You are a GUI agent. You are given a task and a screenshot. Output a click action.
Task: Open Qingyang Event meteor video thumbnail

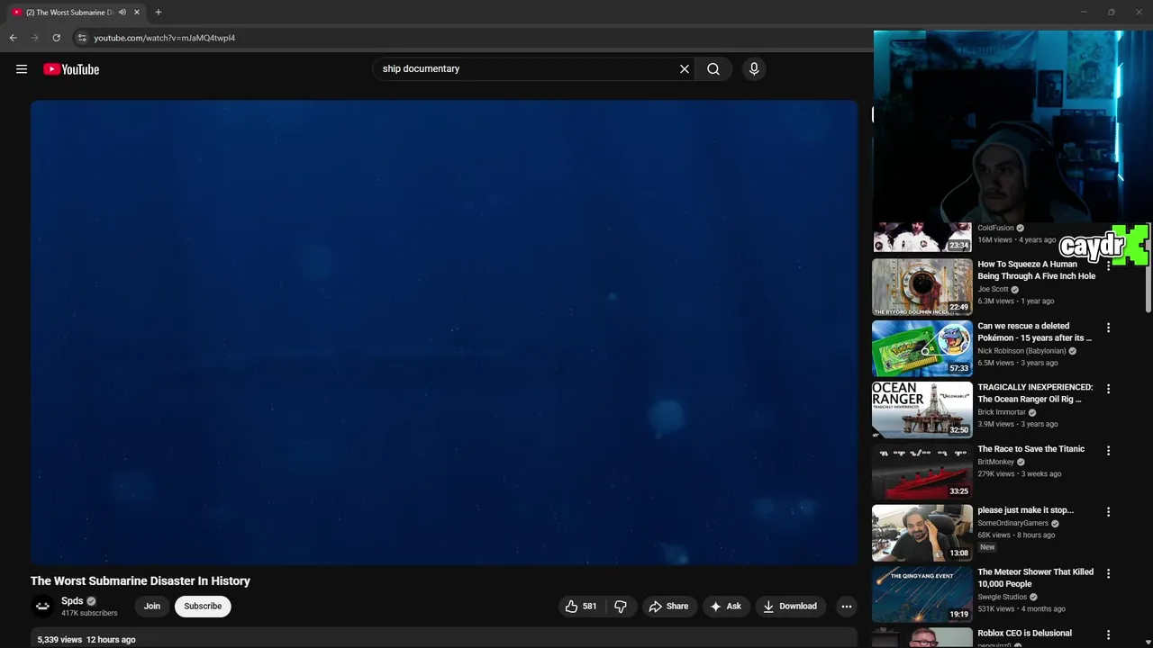coord(922,594)
